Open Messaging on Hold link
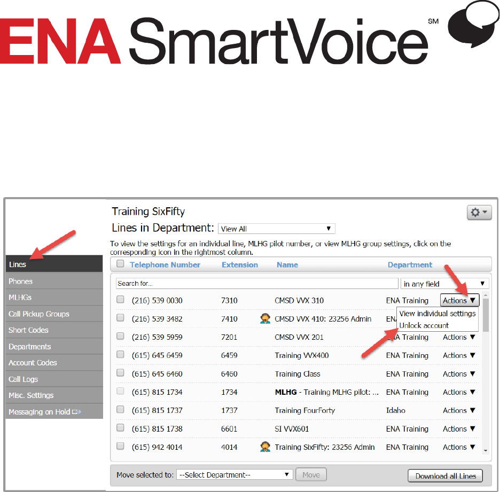 [x=54, y=411]
